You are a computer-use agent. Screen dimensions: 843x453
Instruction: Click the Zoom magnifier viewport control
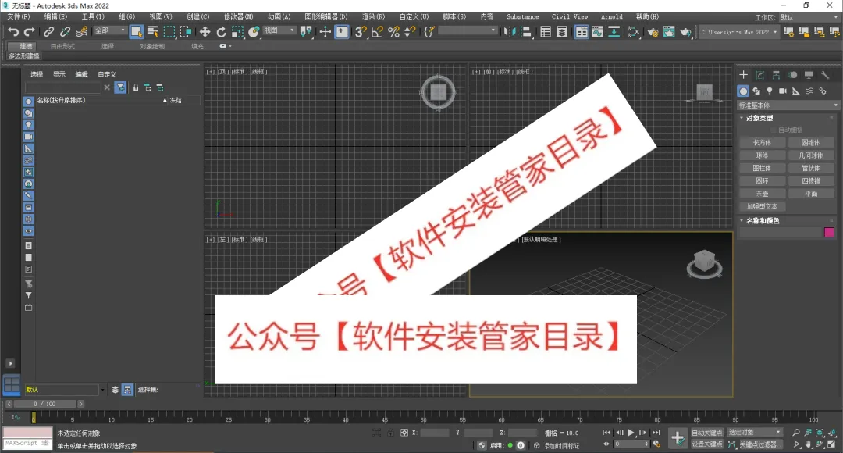coord(796,433)
